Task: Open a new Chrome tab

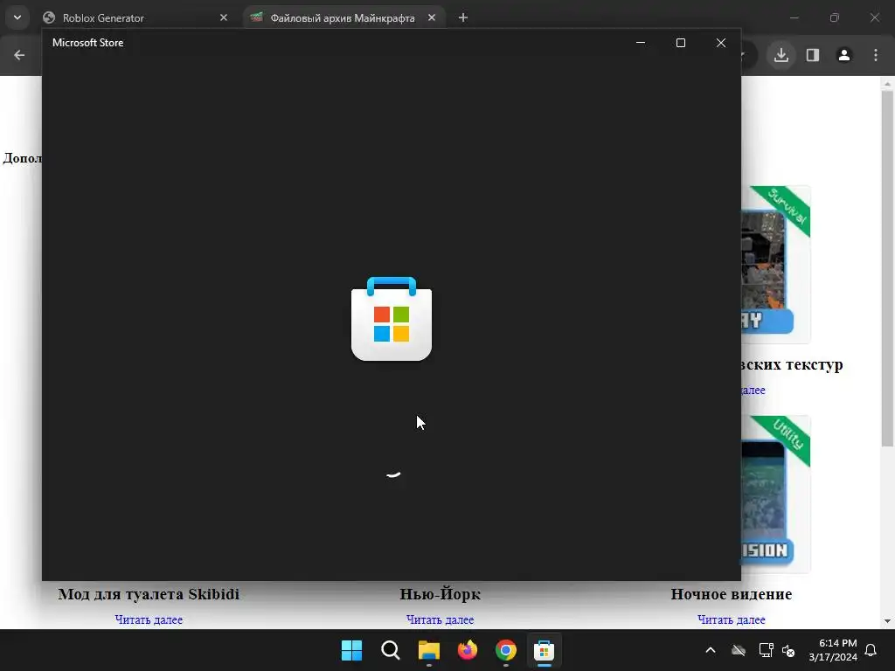Action: click(x=463, y=17)
